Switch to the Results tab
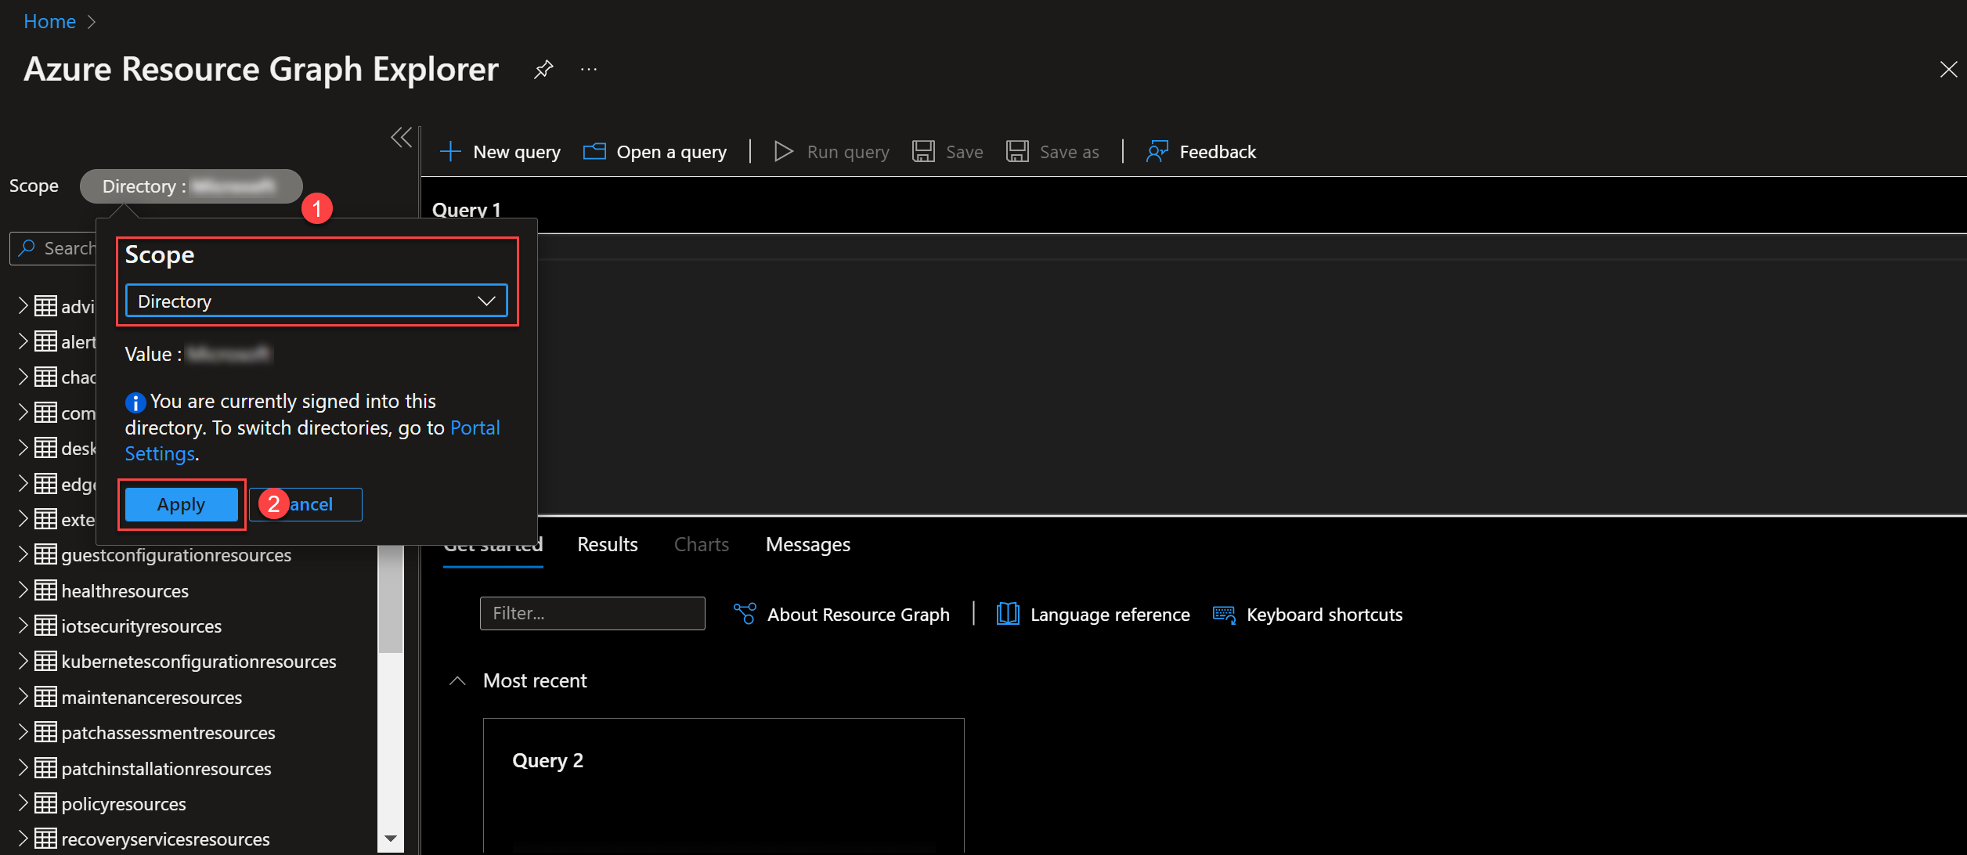Image resolution: width=1967 pixels, height=855 pixels. 608,545
